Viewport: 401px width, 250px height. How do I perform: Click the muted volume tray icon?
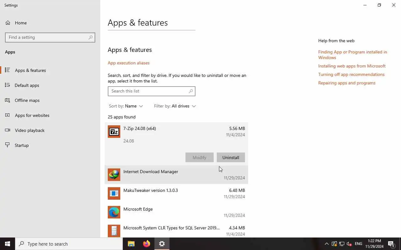[x=349, y=244]
